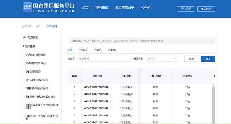Viewport: 231px width, 124px height.
Task: Expand the 公共查询 sidebar section
Action: point(30,47)
